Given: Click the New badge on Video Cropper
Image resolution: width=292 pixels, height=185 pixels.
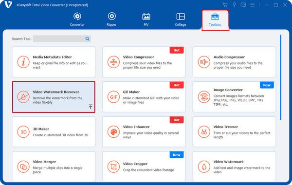Looking at the screenshot, I should click(x=177, y=155).
